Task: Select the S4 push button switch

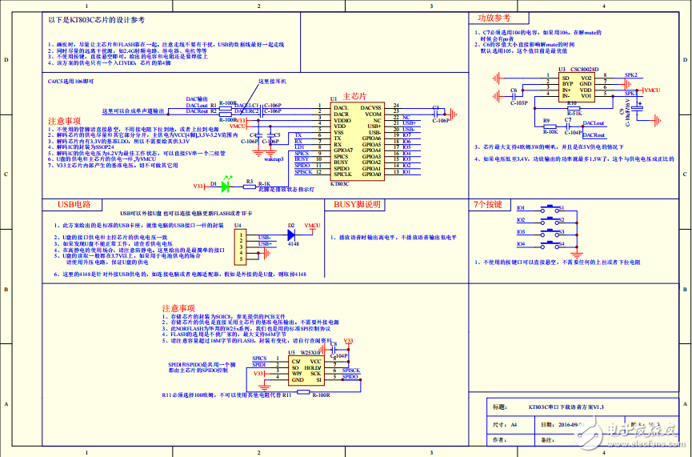Action: (x=551, y=243)
